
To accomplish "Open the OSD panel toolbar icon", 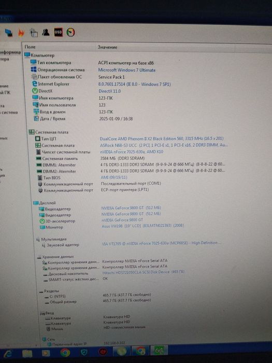I will [58, 32].
